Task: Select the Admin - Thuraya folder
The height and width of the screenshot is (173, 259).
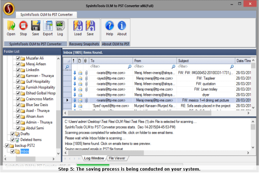Action: (x=39, y=122)
